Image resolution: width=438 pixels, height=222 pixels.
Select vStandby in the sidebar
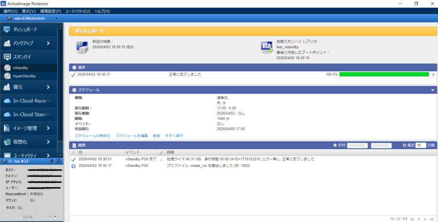[21, 68]
